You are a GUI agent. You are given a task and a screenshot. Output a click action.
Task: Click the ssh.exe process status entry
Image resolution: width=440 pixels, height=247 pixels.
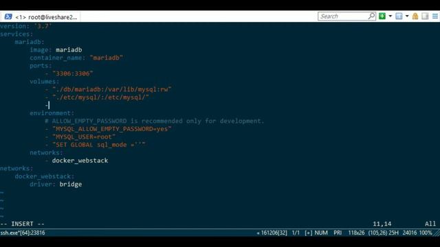(x=23, y=233)
